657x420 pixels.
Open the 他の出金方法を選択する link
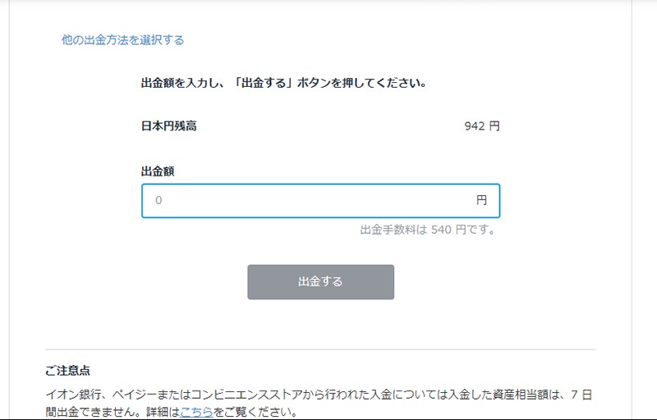pyautogui.click(x=122, y=39)
